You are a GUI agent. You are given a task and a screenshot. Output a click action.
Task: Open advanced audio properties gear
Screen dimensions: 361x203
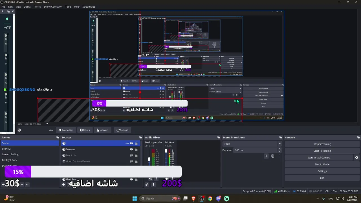tap(147, 185)
